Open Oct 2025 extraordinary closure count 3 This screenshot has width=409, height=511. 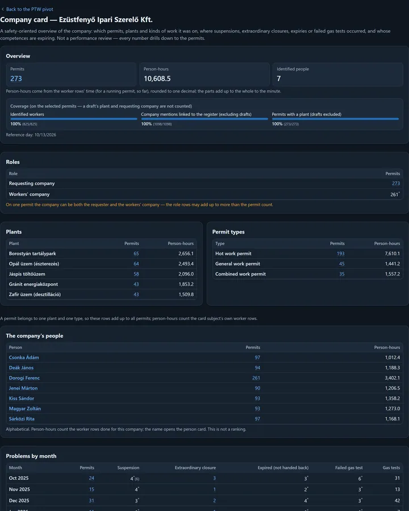tap(214, 478)
